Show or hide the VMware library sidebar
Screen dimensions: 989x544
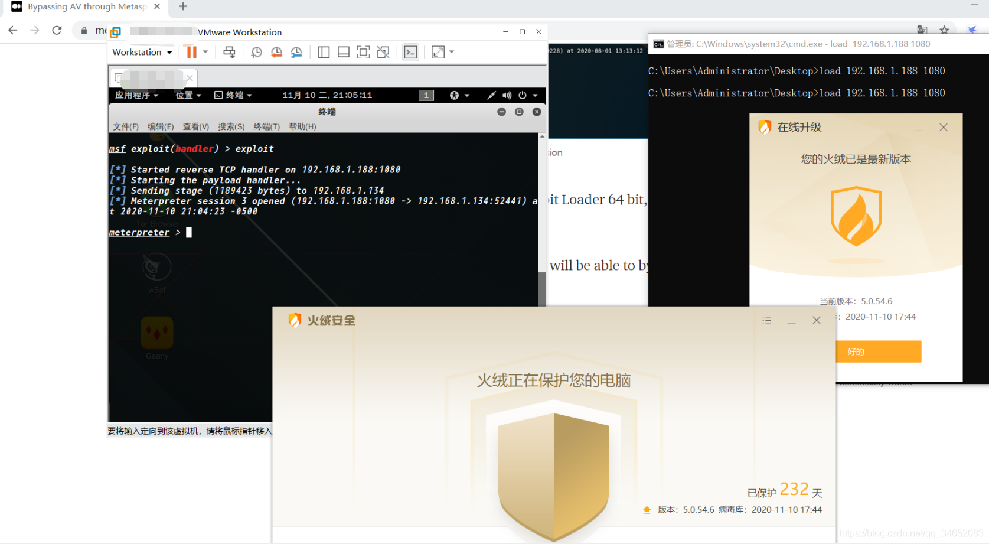coord(324,52)
